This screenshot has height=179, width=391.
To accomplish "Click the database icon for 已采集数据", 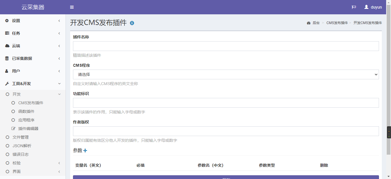I will pos(7,58).
